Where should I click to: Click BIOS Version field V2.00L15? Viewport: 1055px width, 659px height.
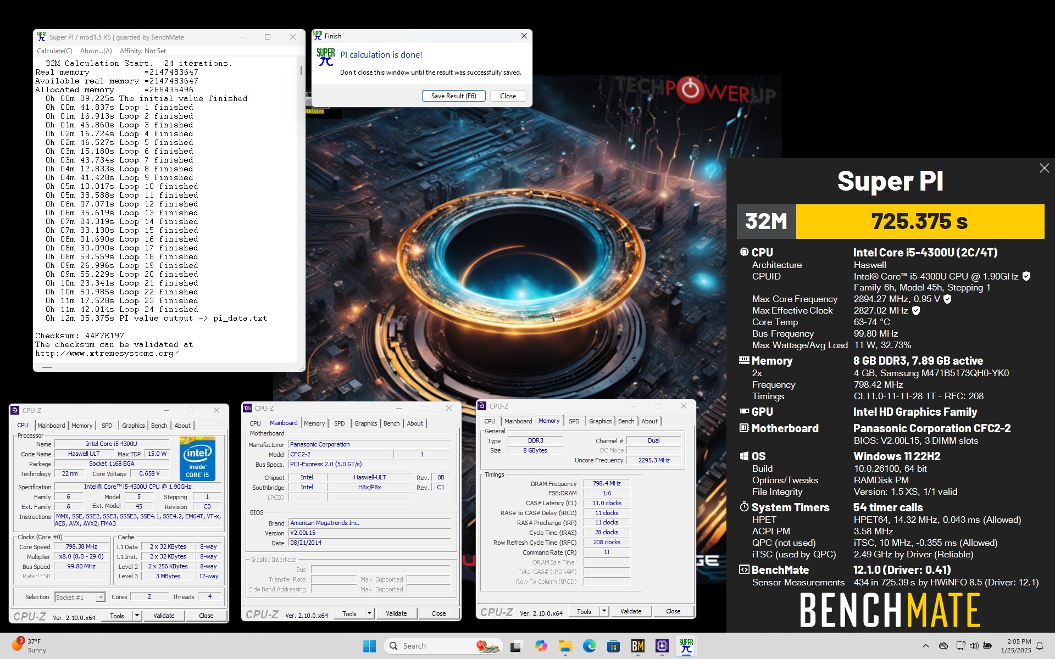[369, 533]
